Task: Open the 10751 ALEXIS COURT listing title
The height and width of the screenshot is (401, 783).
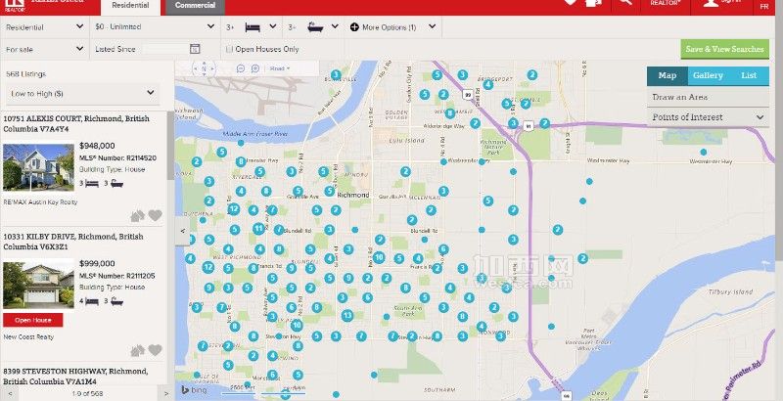Action: (76, 123)
